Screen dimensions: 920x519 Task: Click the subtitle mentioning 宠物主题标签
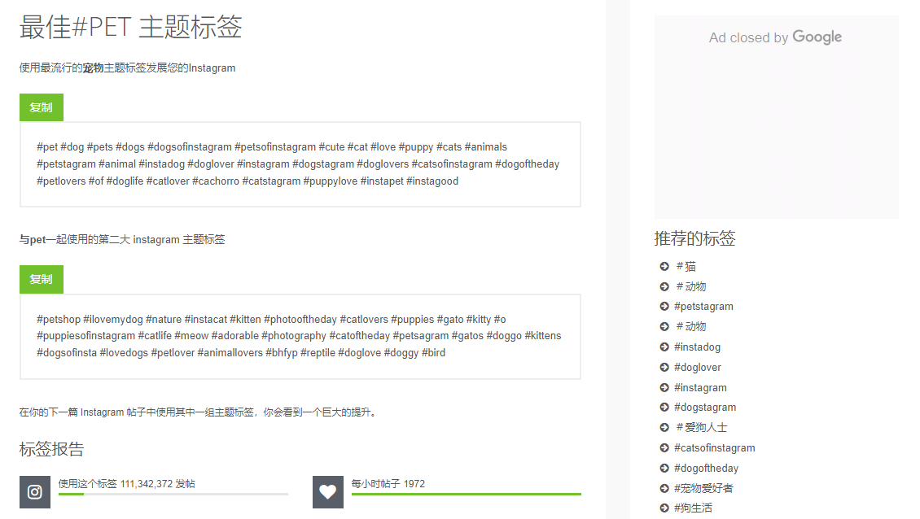[x=127, y=68]
